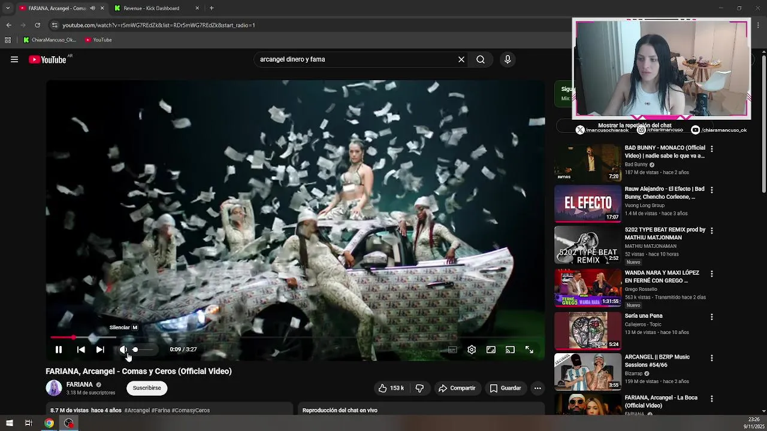
Task: Open the FARIANA channel avatar
Action: (x=53, y=388)
